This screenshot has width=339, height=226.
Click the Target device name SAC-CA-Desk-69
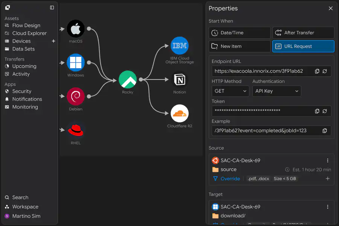240,207
